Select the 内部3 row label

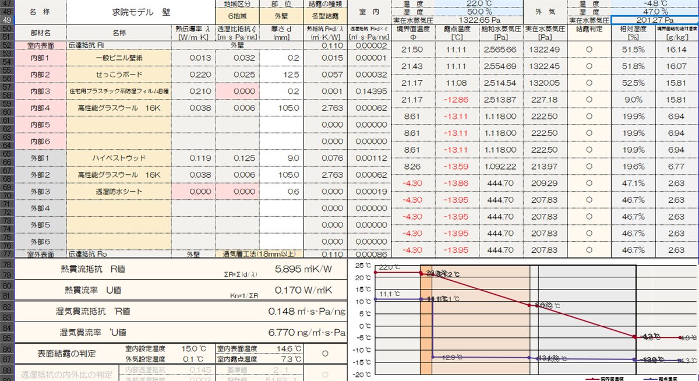(x=40, y=91)
